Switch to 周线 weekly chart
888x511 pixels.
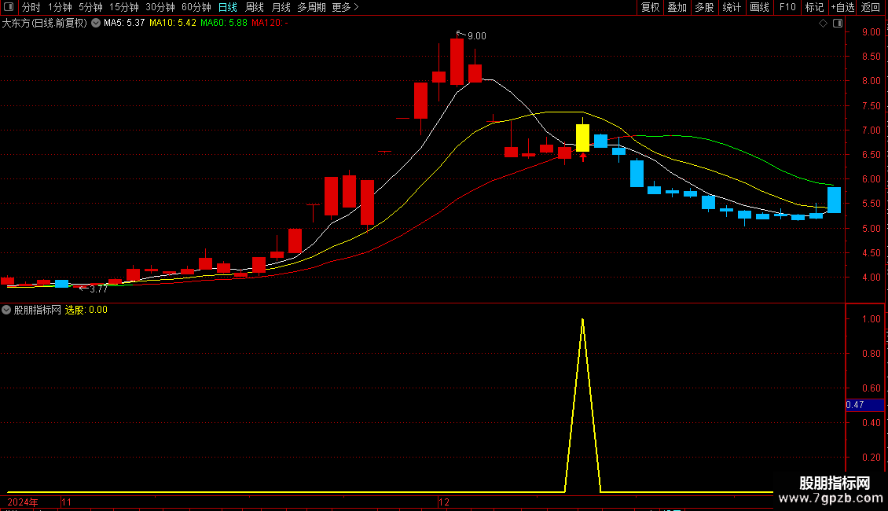255,7
